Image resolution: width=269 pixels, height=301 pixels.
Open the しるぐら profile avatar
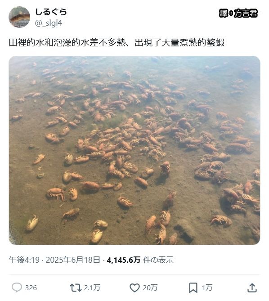19,17
